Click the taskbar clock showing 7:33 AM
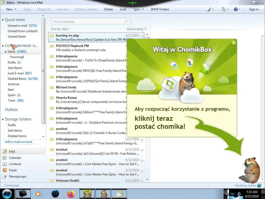Viewport: 265px width, 199px height. click(x=252, y=194)
